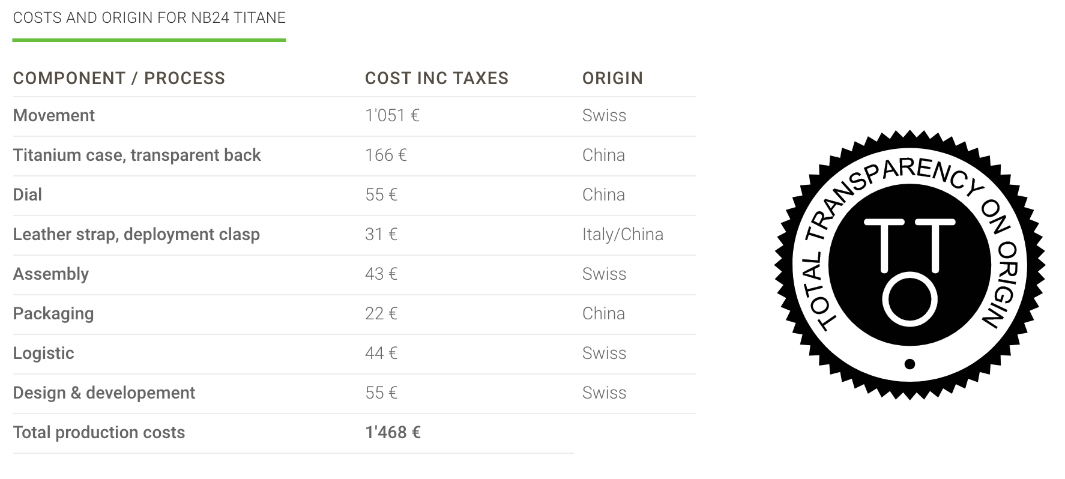Click the Cost Inc Taxes column header
This screenshot has height=479, width=1065.
[436, 78]
